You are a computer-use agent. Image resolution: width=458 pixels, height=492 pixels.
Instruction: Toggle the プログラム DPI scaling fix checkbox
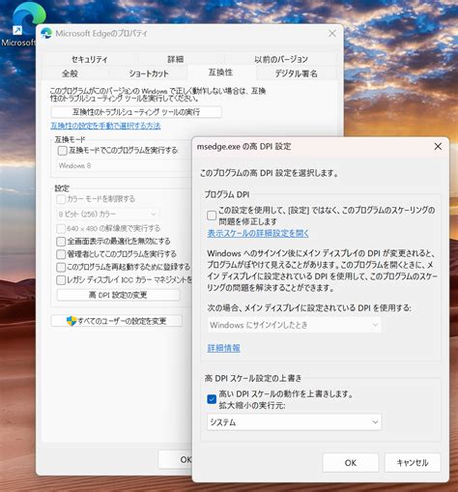click(x=212, y=216)
